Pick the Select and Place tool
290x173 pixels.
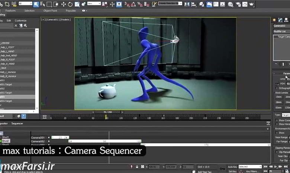tap(84, 4)
